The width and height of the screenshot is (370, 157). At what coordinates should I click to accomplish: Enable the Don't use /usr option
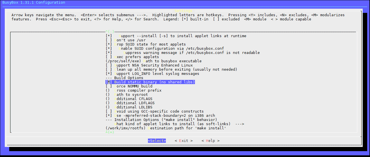(x=126, y=40)
